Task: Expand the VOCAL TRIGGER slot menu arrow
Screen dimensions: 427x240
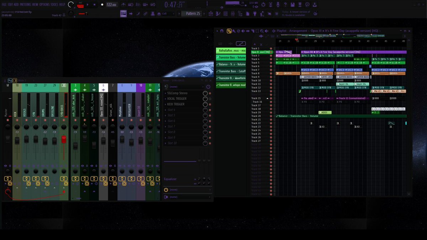Action: (165, 99)
